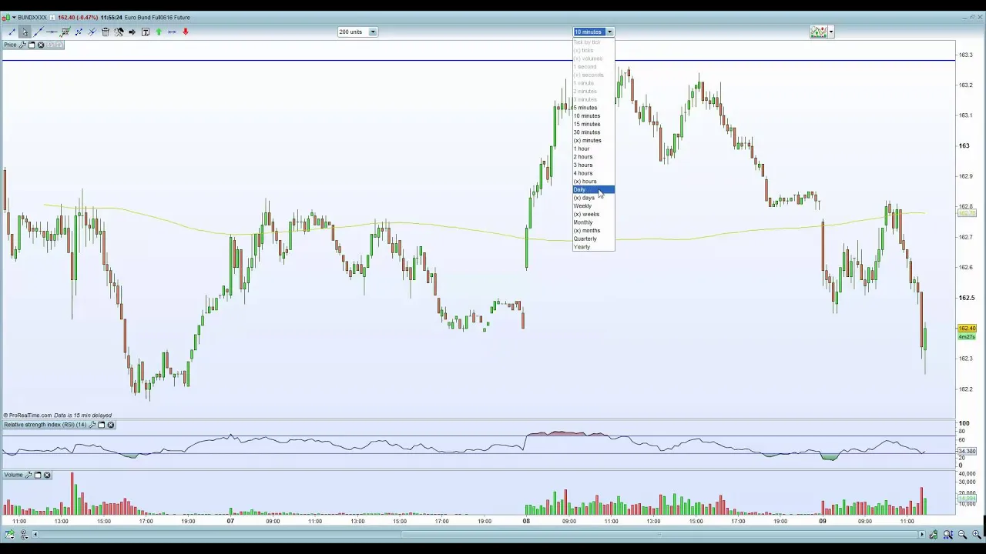This screenshot has width=986, height=554.
Task: Select the horizontal line tool
Action: pyautogui.click(x=52, y=32)
